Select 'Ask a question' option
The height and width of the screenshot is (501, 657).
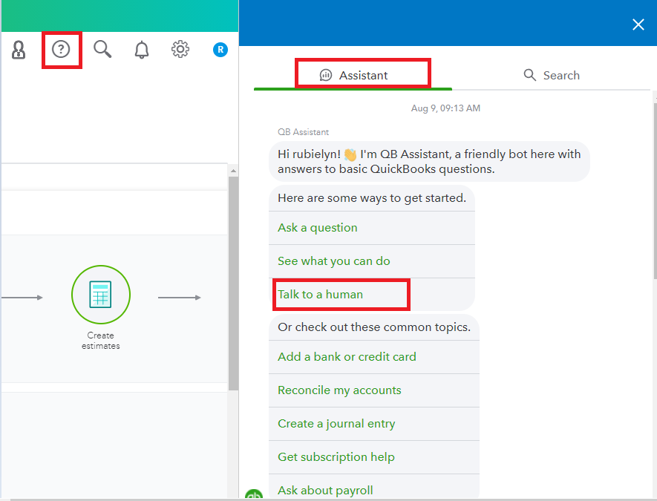click(x=318, y=228)
